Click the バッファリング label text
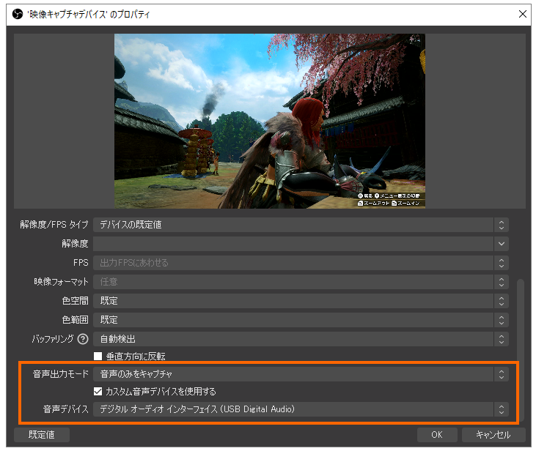Viewport: 536px width, 451px height. point(53,339)
